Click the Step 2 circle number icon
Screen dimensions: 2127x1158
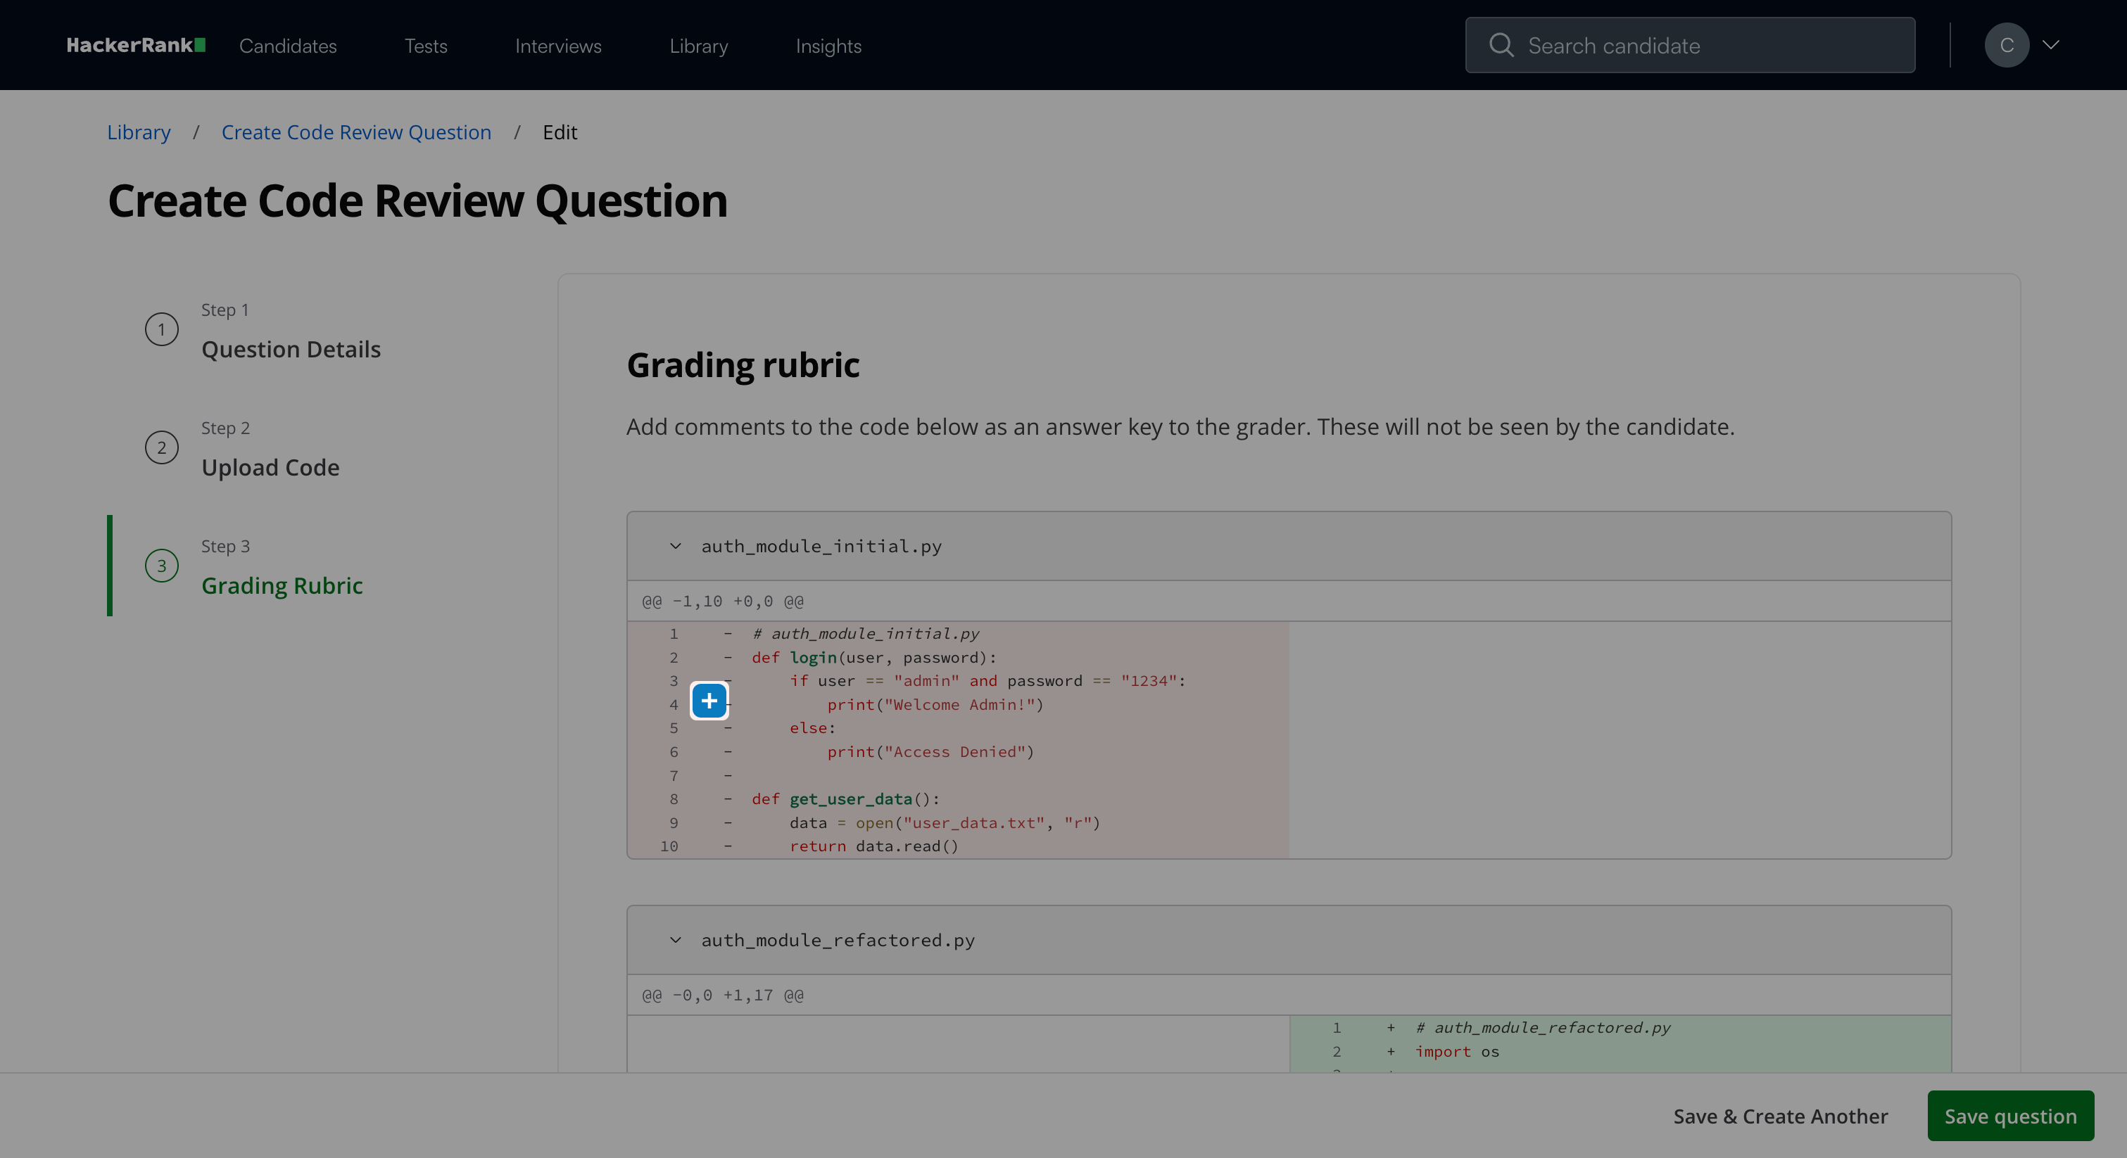coord(162,447)
